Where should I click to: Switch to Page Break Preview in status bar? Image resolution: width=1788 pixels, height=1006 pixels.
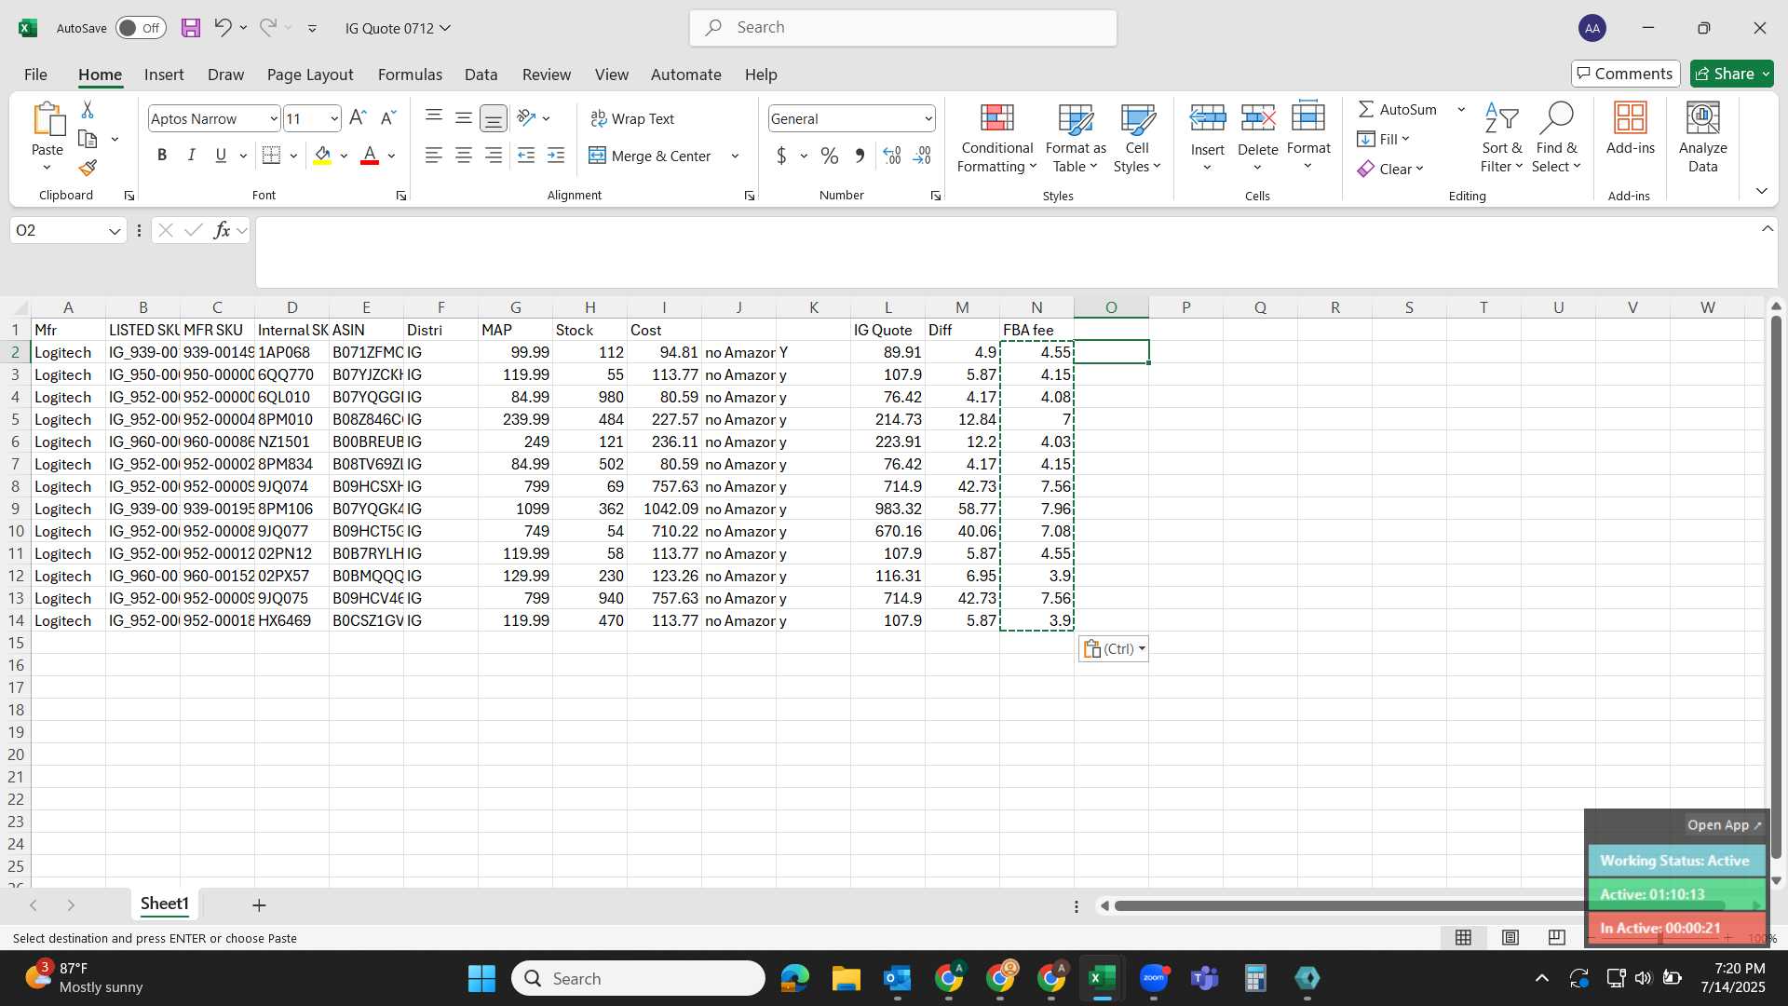[x=1557, y=937]
